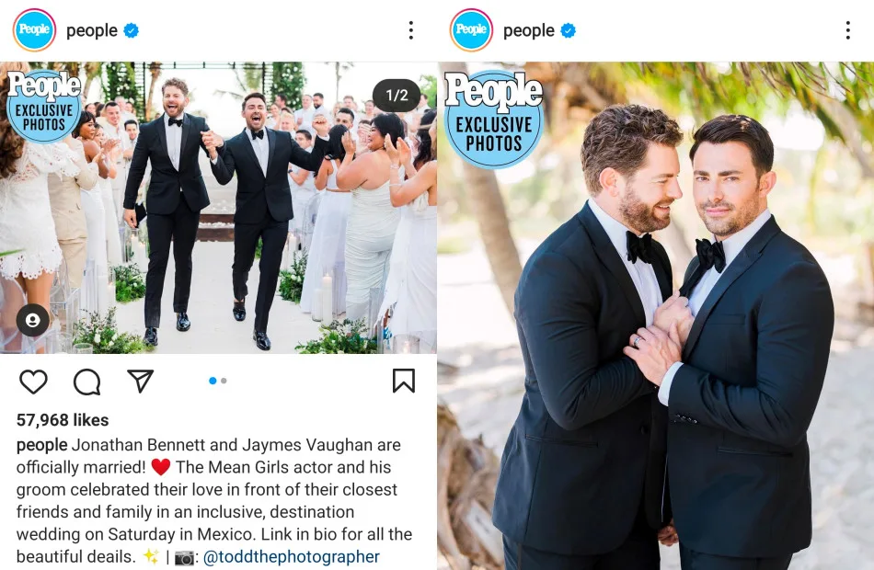Tap the couple portrait photo on right
Viewport: 874px width, 570px height.
click(655, 315)
